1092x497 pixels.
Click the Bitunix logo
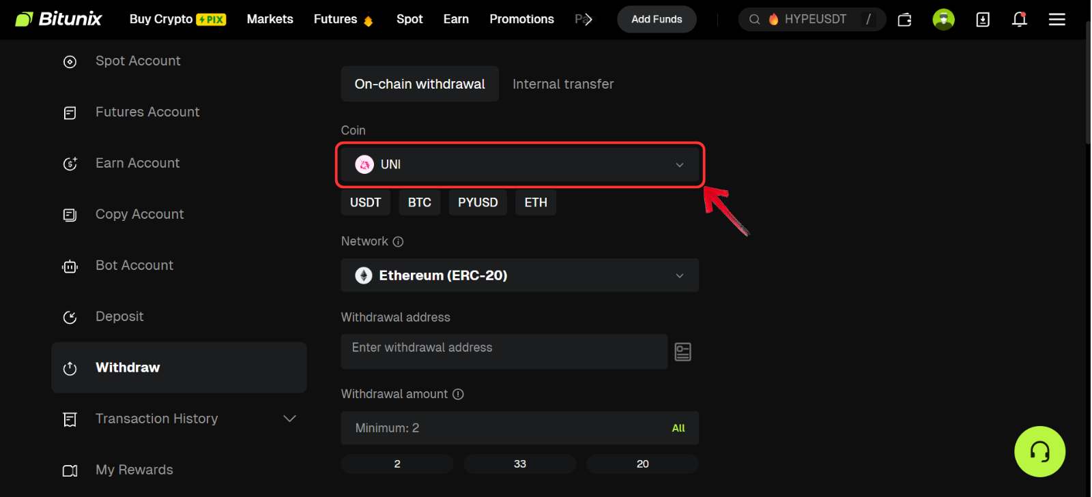[x=58, y=18]
